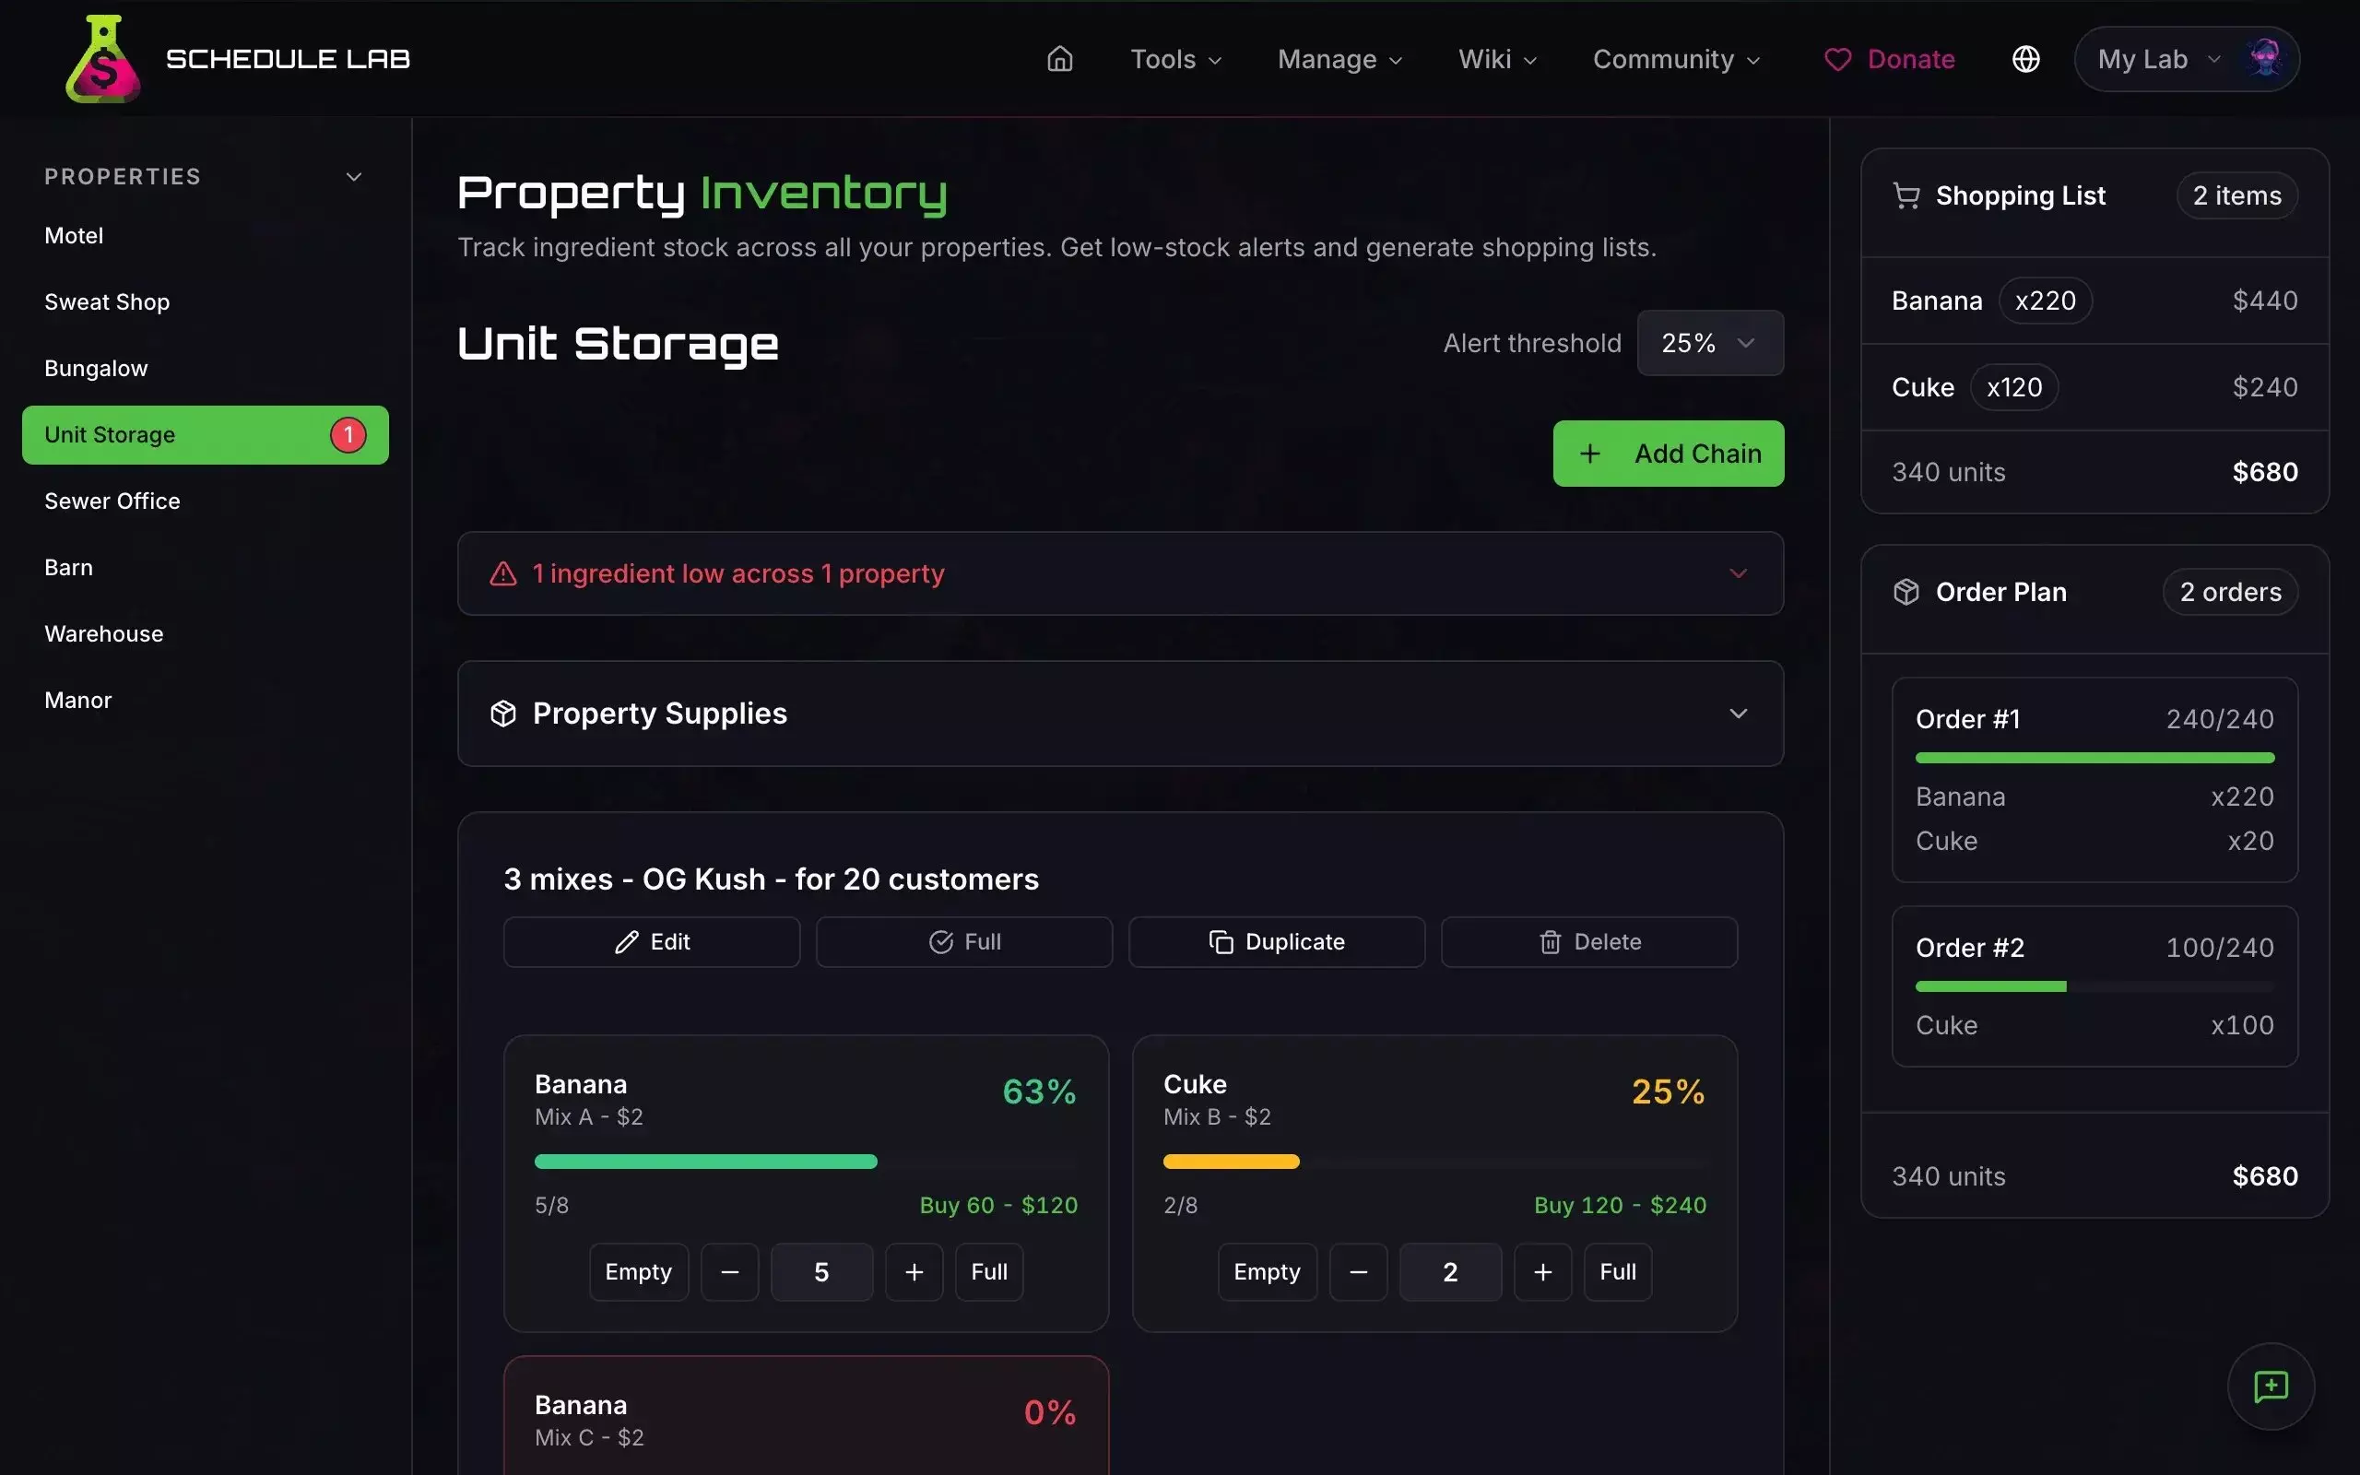
Task: Select Sewer Office in properties sidebar
Action: [112, 501]
